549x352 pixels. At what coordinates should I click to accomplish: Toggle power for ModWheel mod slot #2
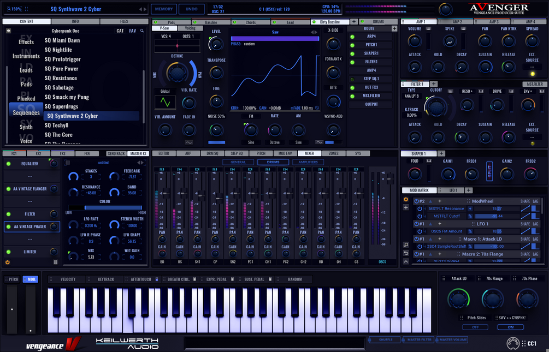(x=416, y=201)
